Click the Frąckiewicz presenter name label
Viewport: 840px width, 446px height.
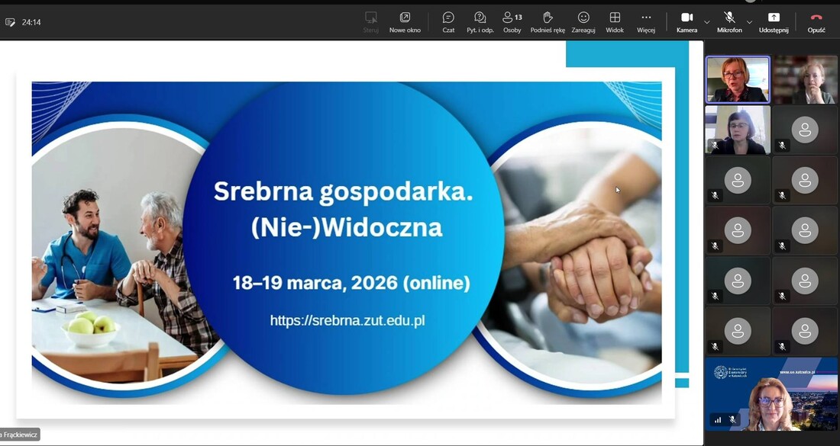click(x=19, y=435)
